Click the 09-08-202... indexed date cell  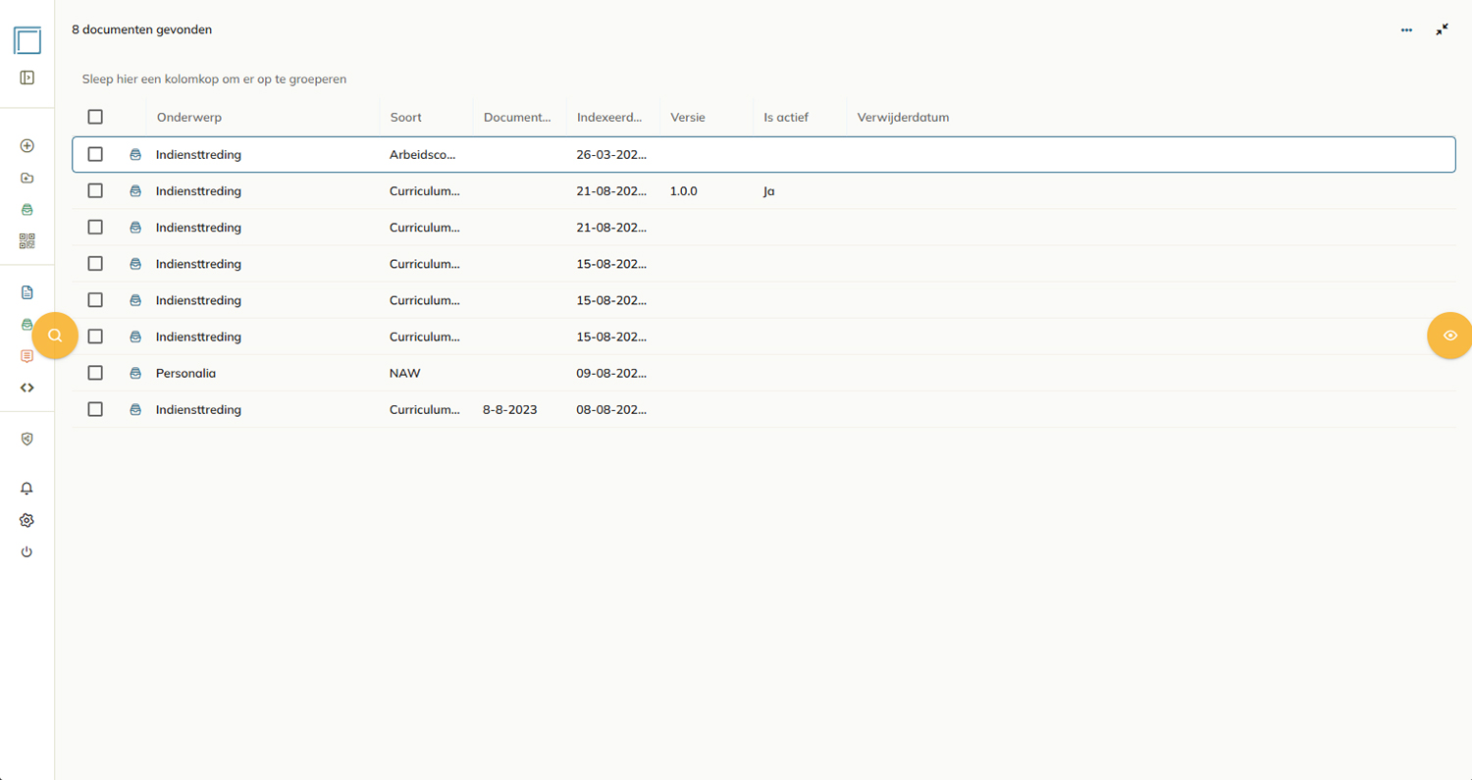(x=611, y=373)
